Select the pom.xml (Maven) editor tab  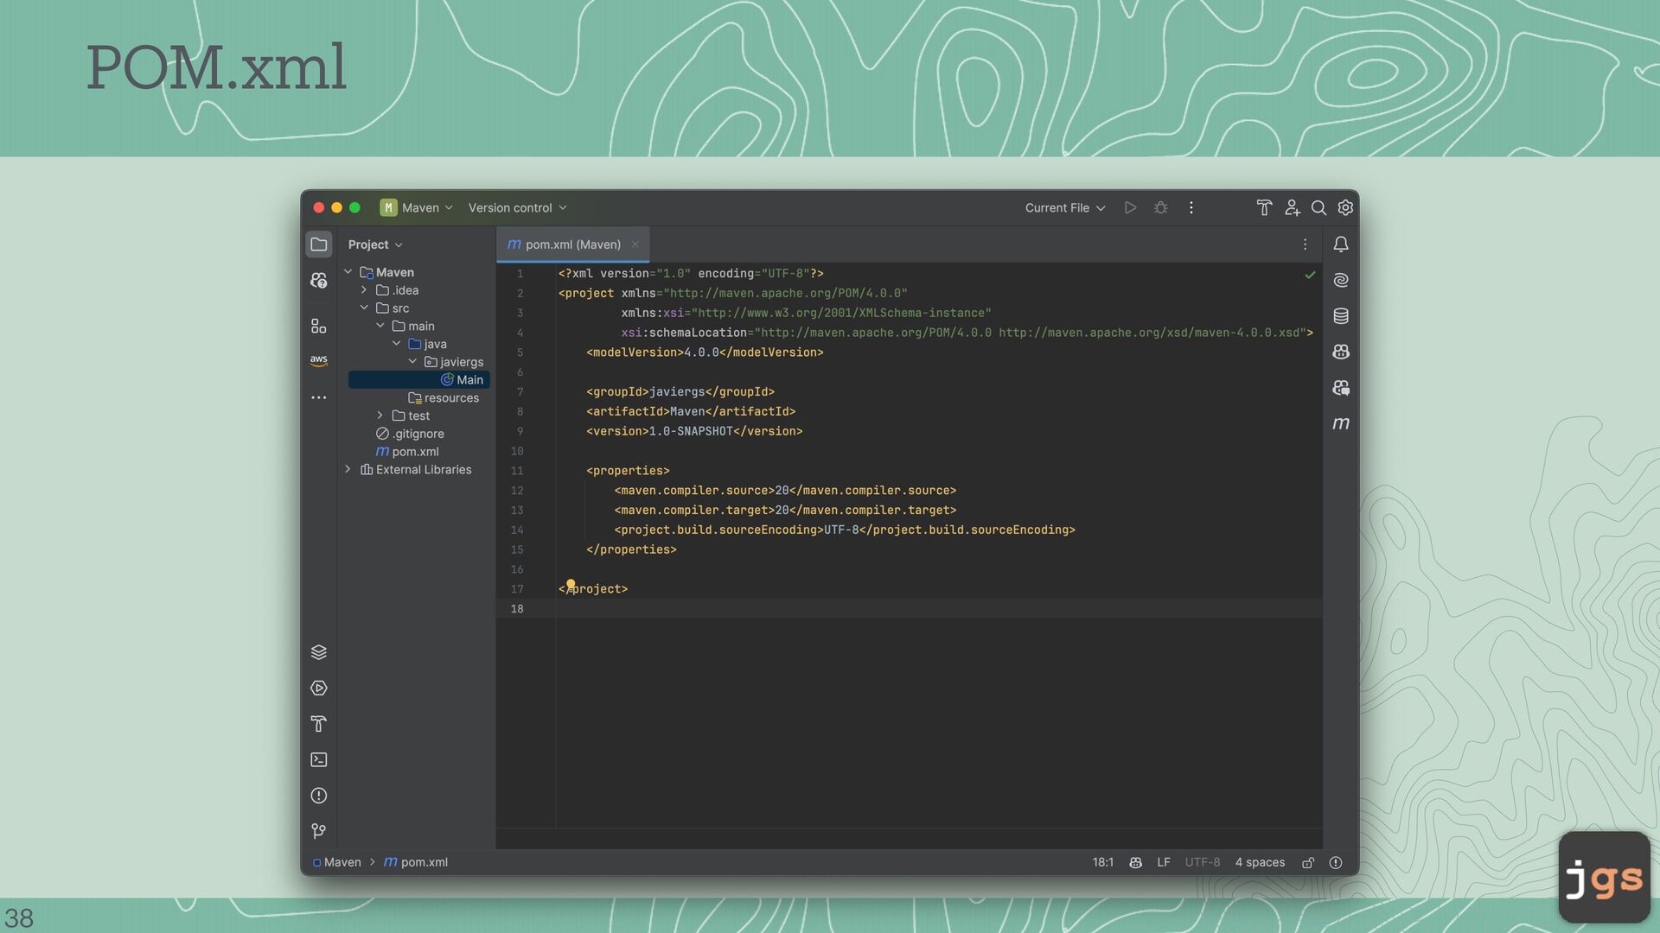point(571,244)
